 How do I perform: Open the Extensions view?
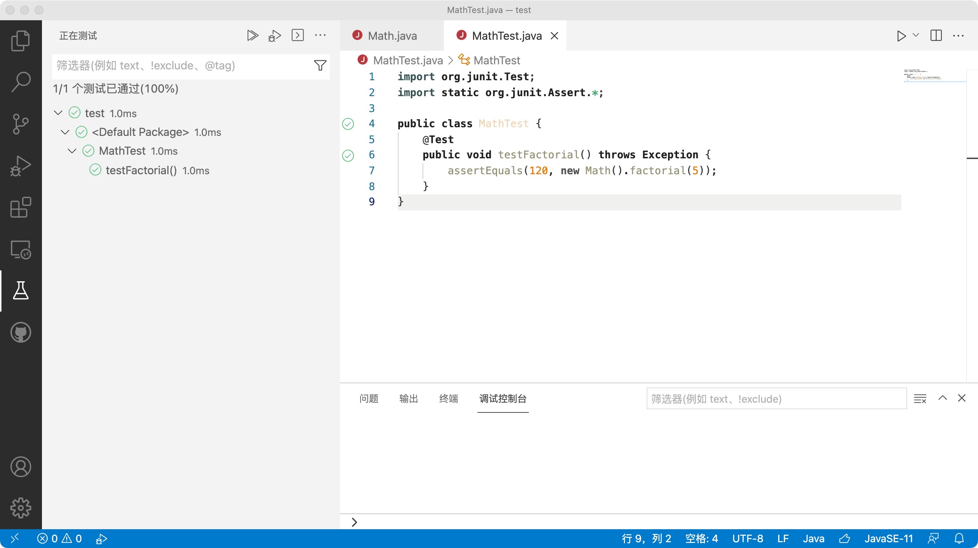tap(21, 207)
